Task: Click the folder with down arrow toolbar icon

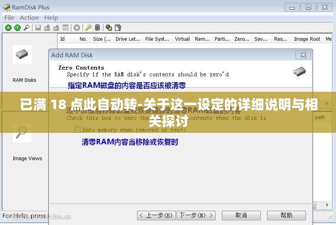Action: (x=47, y=28)
